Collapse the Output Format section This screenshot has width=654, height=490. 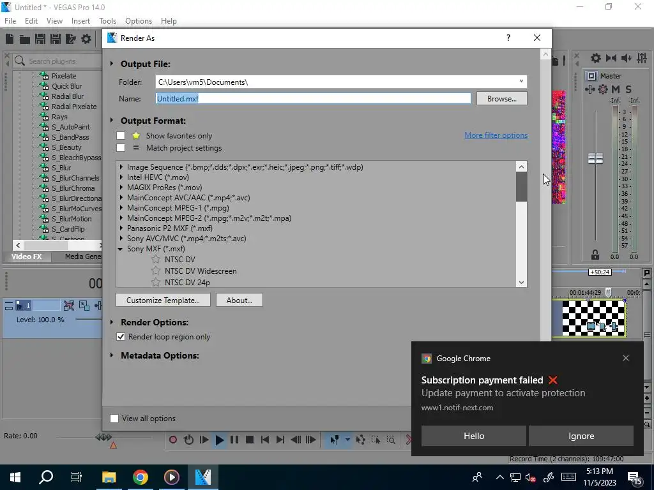112,121
